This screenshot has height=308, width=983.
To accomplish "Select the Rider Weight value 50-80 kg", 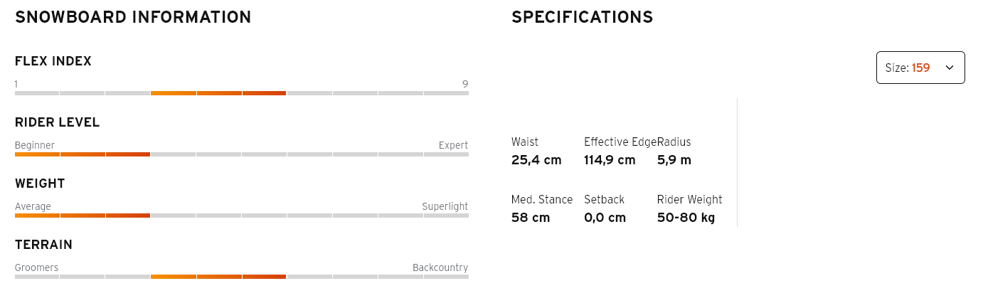I will [686, 218].
